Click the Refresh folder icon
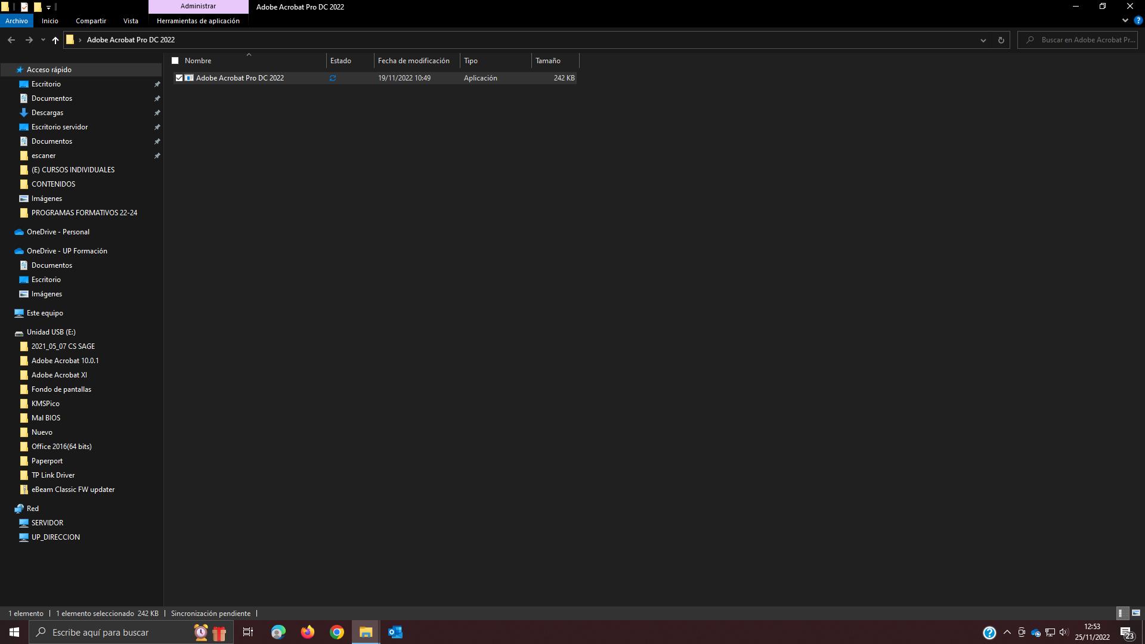The height and width of the screenshot is (644, 1145). [1001, 40]
